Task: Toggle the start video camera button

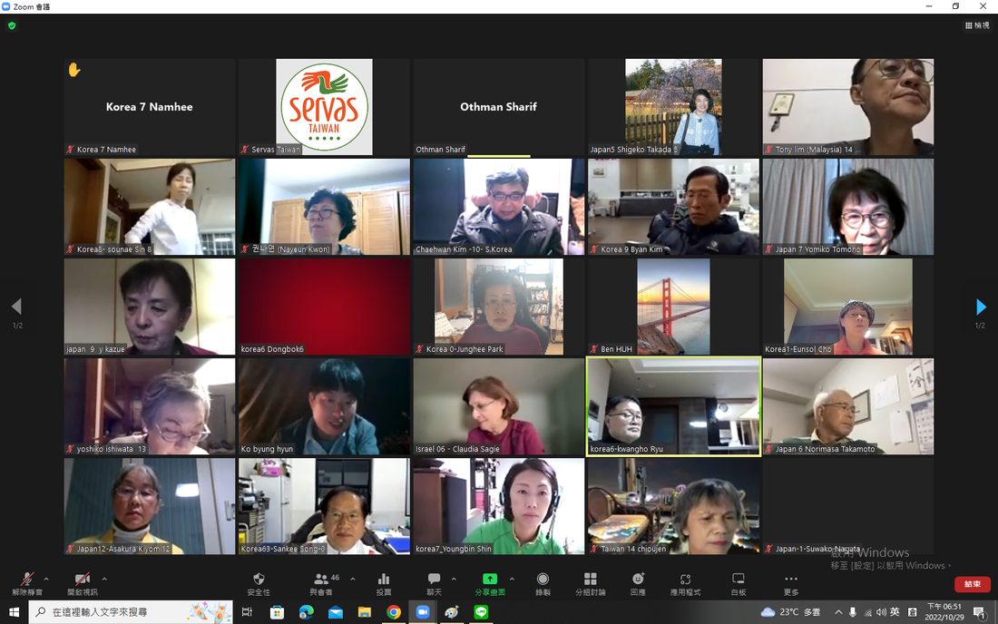Action: coord(82,579)
